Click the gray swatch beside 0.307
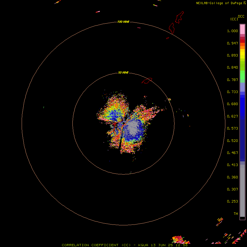The image size is (247, 247). (x=242, y=191)
